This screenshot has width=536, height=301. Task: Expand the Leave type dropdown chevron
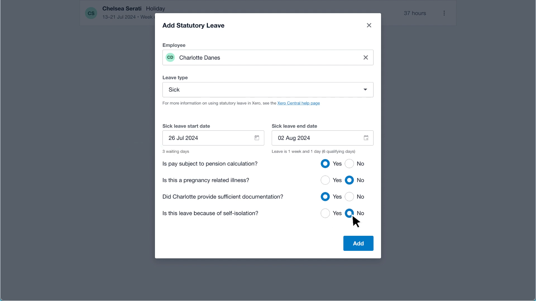[365, 90]
